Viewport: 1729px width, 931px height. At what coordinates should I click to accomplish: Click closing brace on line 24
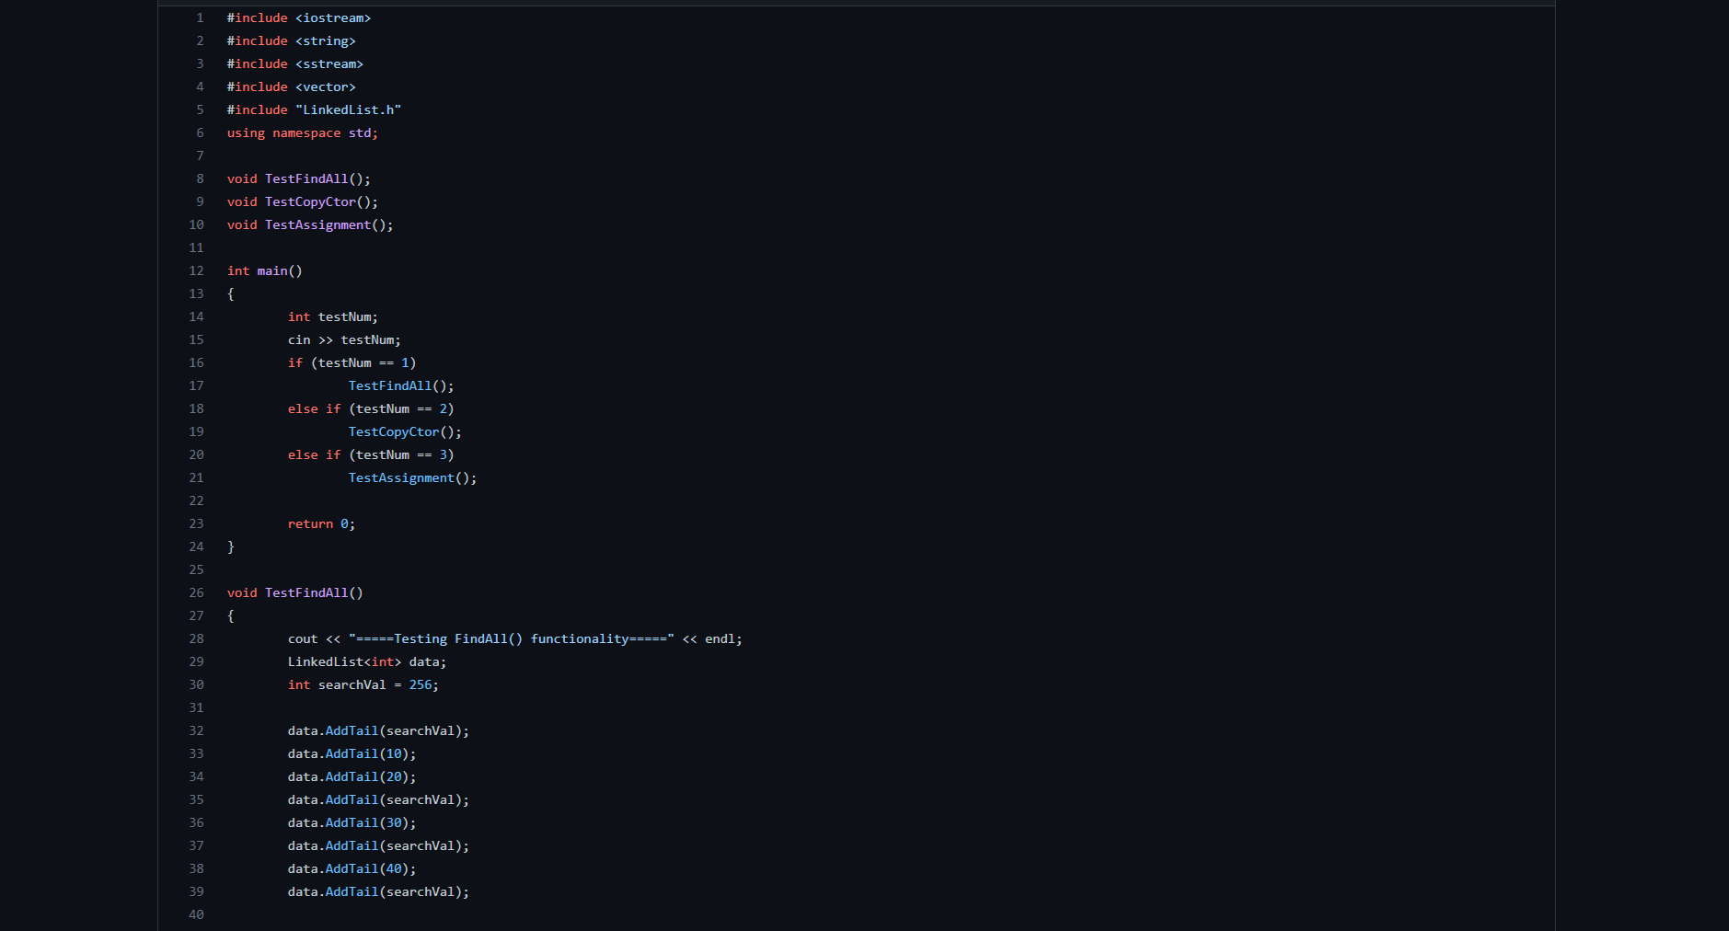(x=231, y=546)
